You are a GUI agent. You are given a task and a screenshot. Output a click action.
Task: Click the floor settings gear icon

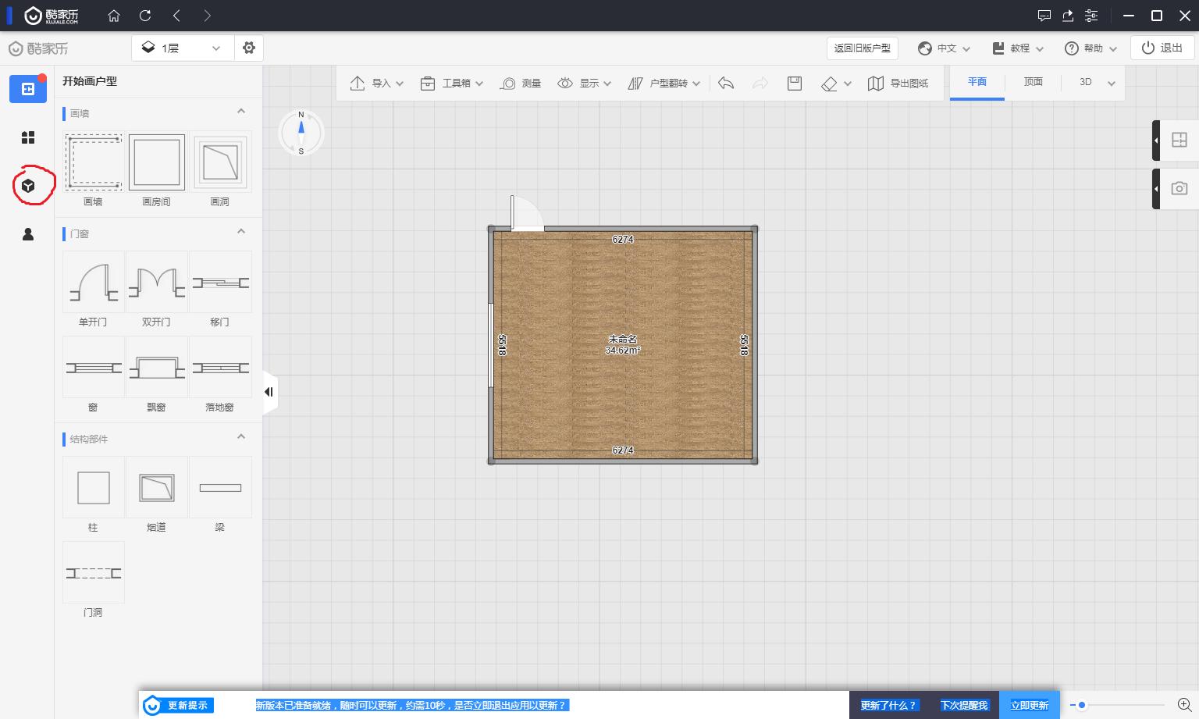249,48
